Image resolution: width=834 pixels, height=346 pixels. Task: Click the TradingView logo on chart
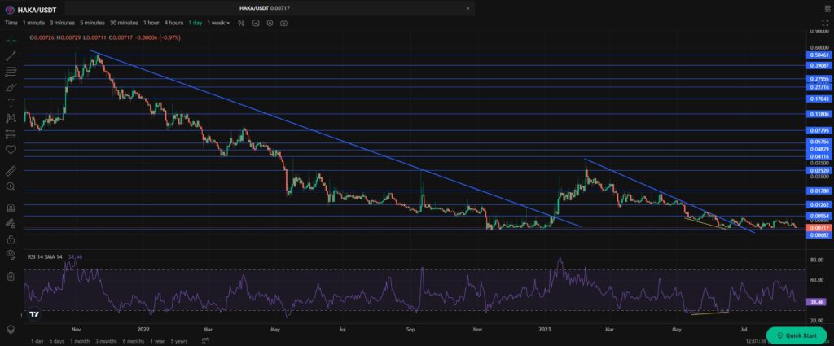coord(33,314)
